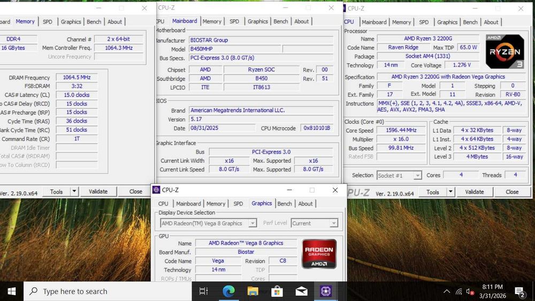Click CPU-Z icon in taskbar
The image size is (535, 301).
pos(325,291)
